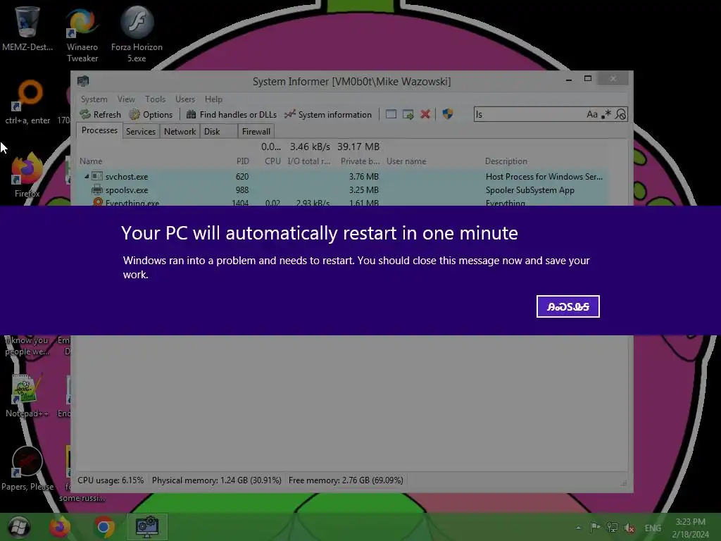Click the highlight search results icon

pos(621,114)
